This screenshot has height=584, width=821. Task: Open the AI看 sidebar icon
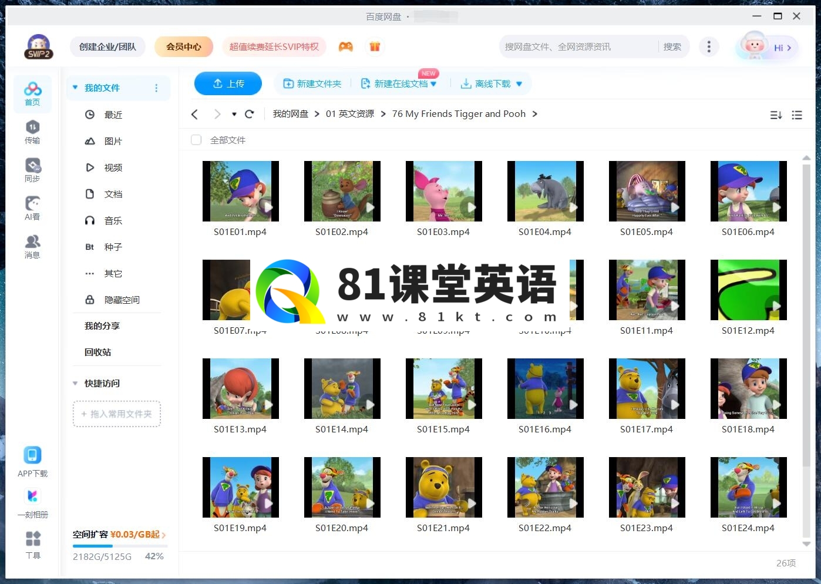(32, 209)
